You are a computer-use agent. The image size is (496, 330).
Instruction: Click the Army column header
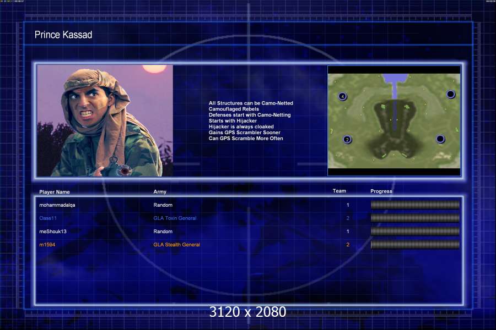tap(160, 192)
